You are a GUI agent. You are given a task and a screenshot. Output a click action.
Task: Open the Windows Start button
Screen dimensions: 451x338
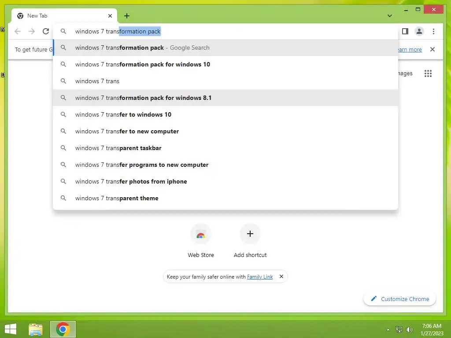[x=11, y=329]
